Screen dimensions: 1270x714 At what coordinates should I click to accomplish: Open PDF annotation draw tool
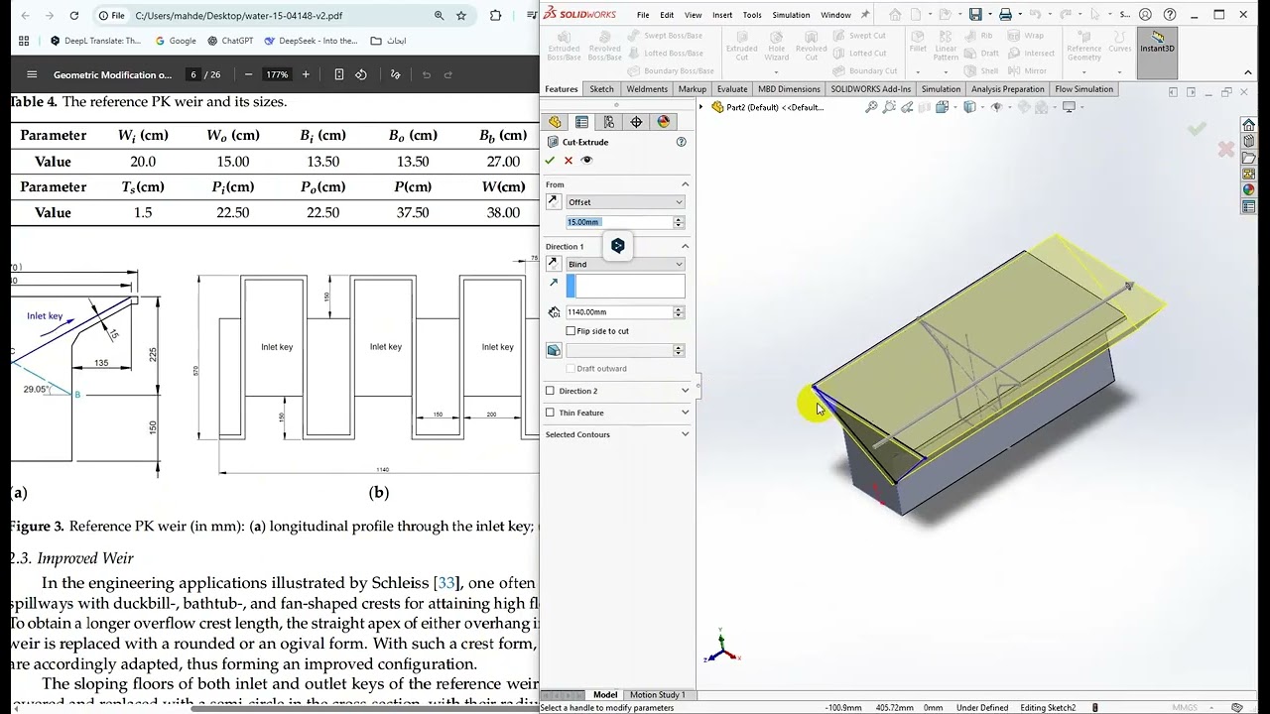[x=395, y=74]
